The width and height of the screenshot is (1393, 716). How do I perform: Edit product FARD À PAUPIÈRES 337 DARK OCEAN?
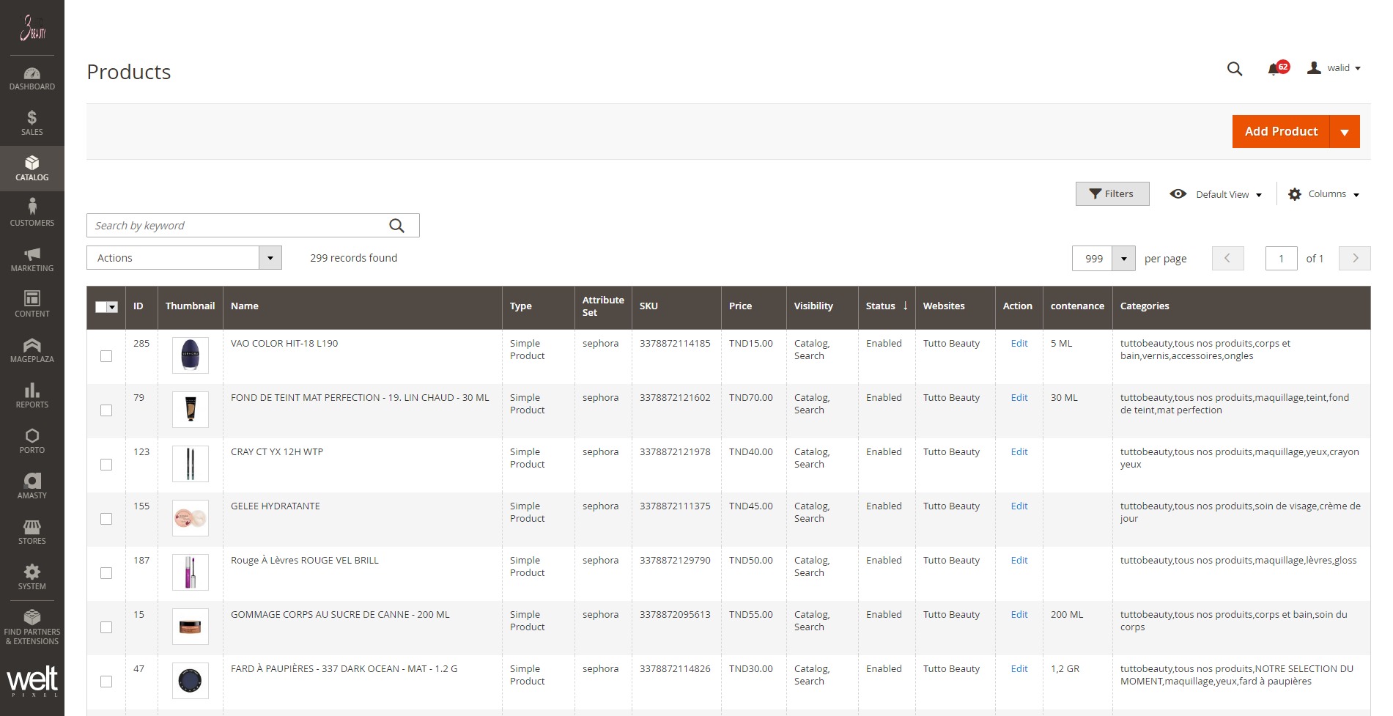pos(1019,669)
